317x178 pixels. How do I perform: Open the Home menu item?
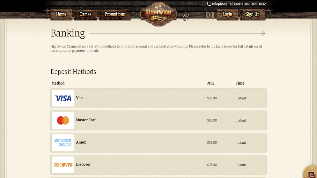(61, 14)
